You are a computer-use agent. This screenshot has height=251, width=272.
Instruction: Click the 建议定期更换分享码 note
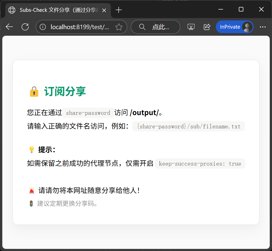coord(67,203)
